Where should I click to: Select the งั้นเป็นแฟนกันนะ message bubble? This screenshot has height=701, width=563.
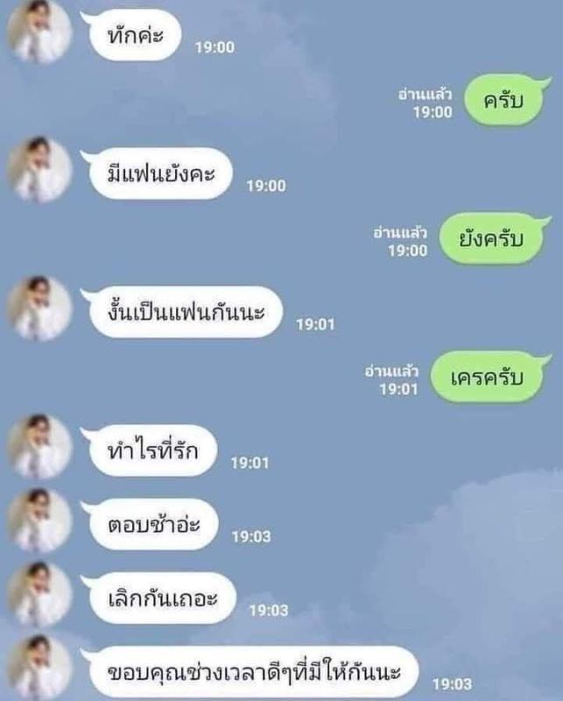186,312
